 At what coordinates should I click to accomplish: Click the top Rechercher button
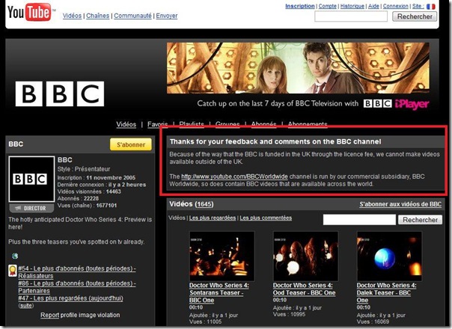pyautogui.click(x=415, y=16)
